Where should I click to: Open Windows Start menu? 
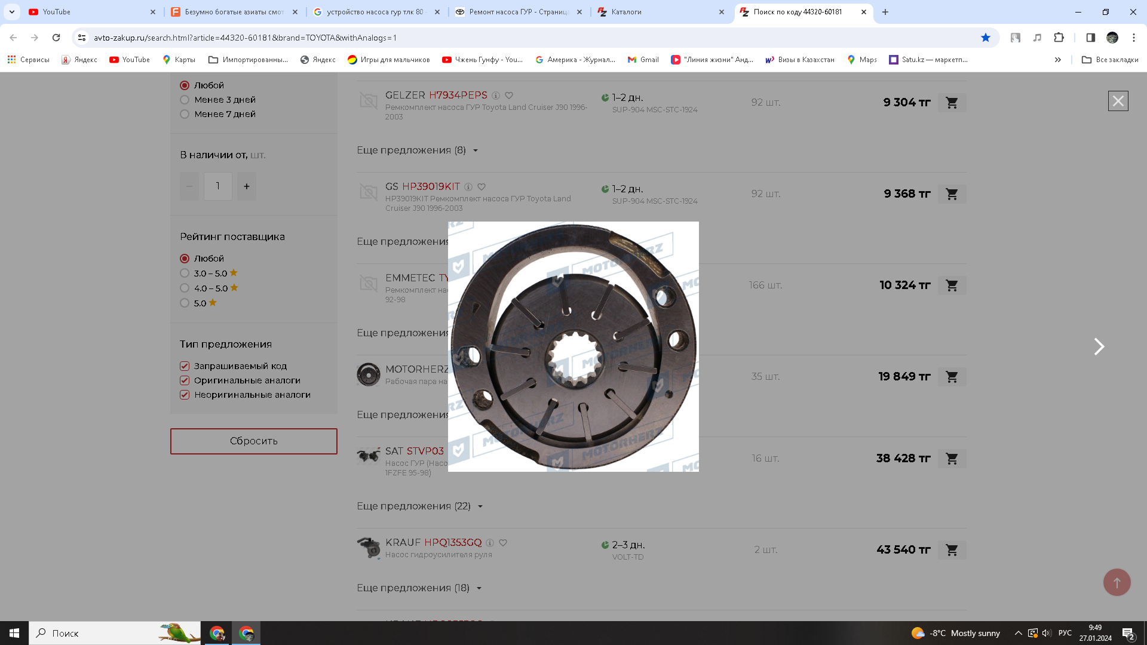point(14,633)
